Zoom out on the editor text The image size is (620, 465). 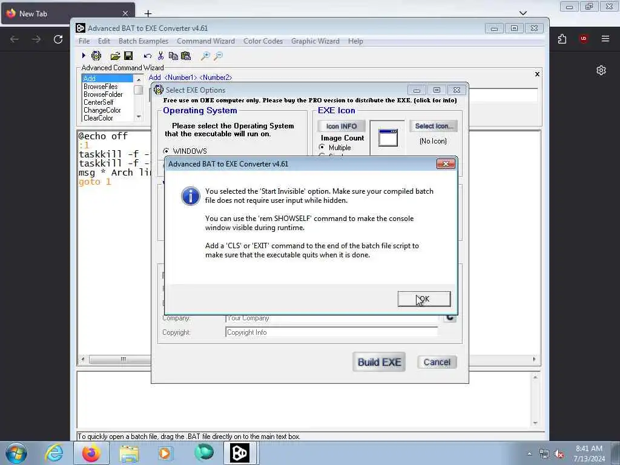pyautogui.click(x=218, y=56)
